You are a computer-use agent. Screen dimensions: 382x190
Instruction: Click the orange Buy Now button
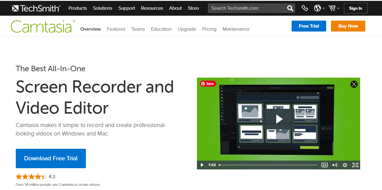point(348,26)
